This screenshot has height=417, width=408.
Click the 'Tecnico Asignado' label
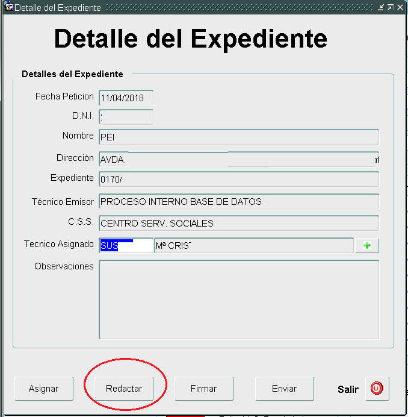tap(59, 244)
